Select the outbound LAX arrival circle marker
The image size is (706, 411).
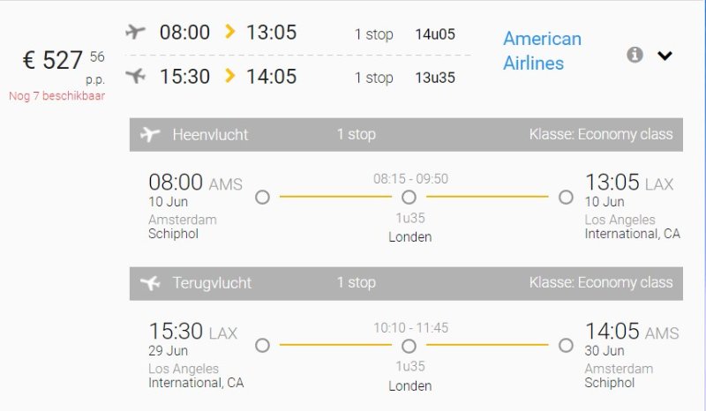(566, 197)
